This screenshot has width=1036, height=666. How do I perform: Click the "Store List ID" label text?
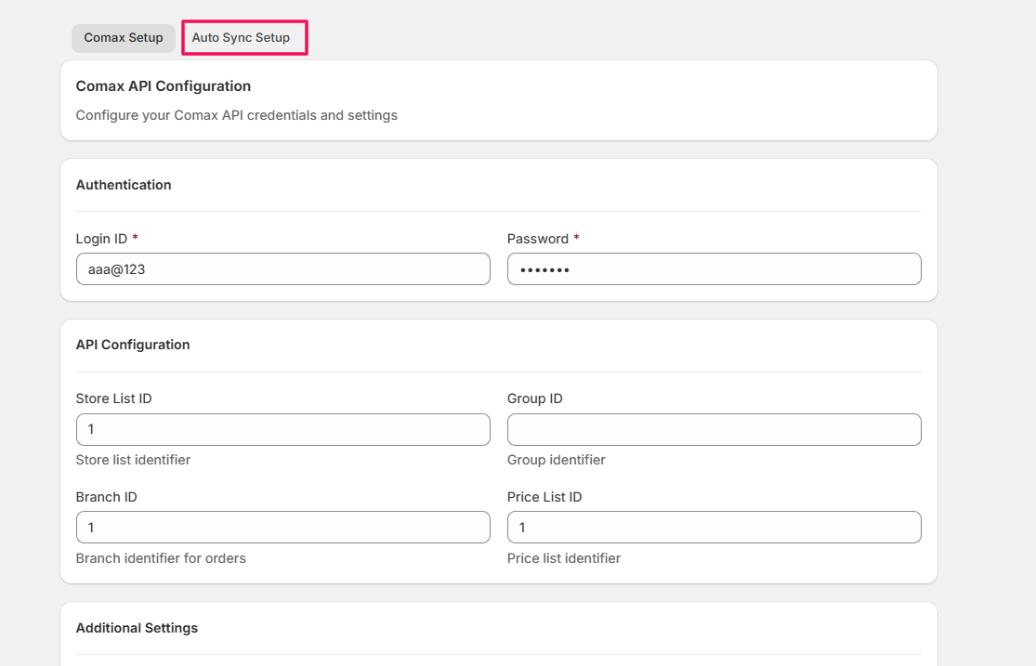(x=113, y=398)
